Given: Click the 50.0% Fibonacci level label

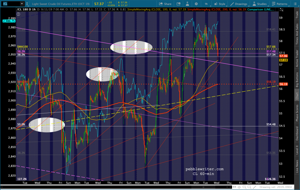Looking at the screenshot, I should coord(21,124).
